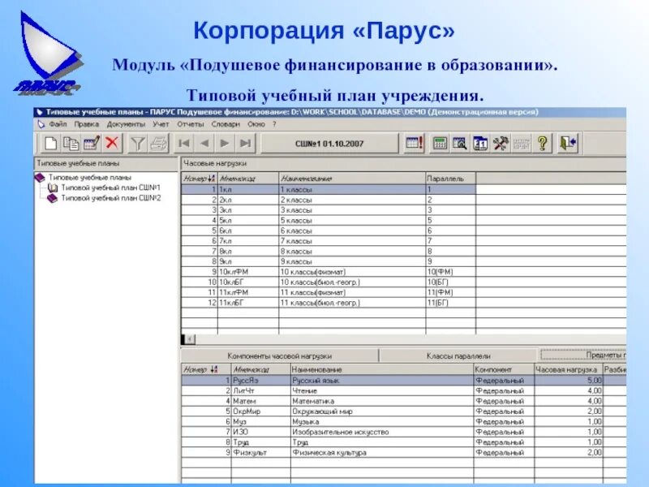The image size is (649, 487).
Task: Select Типовой учебный план СШ№2 in tree
Action: coord(110,198)
